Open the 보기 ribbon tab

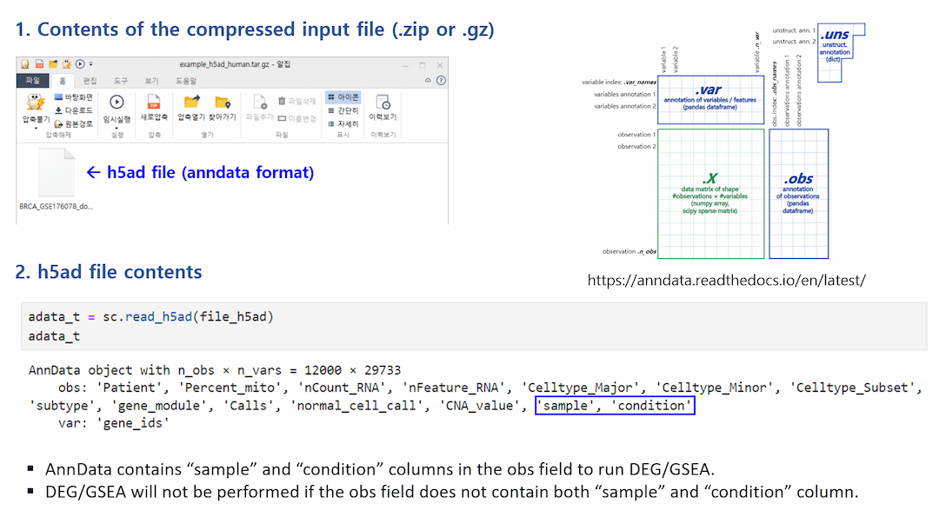coord(151,81)
